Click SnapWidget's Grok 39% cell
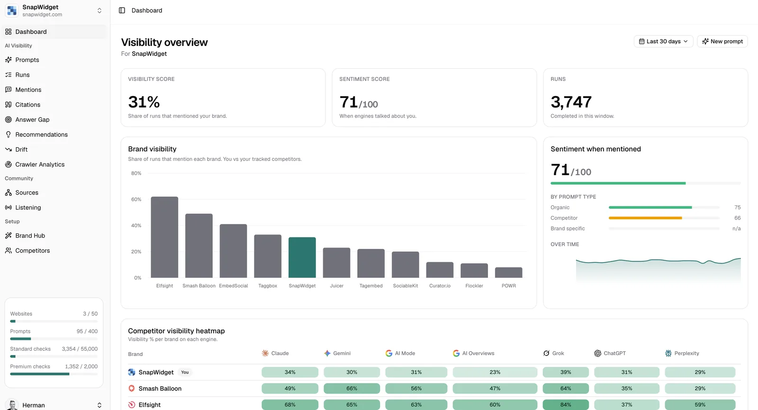The height and width of the screenshot is (410, 758). [566, 372]
